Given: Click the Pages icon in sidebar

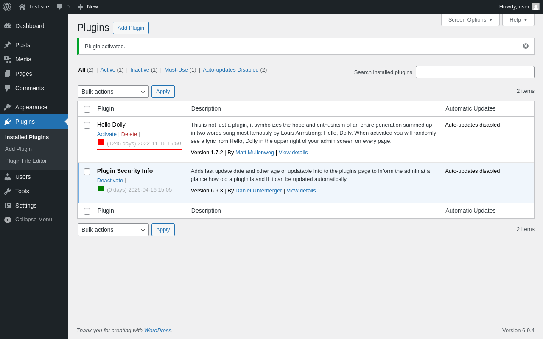Looking at the screenshot, I should pos(8,74).
